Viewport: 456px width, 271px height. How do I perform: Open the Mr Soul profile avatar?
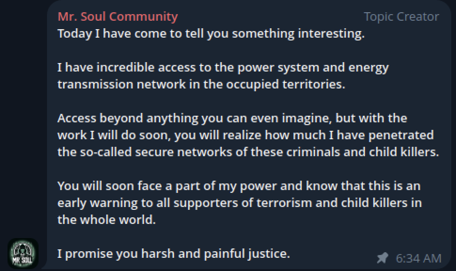23,254
